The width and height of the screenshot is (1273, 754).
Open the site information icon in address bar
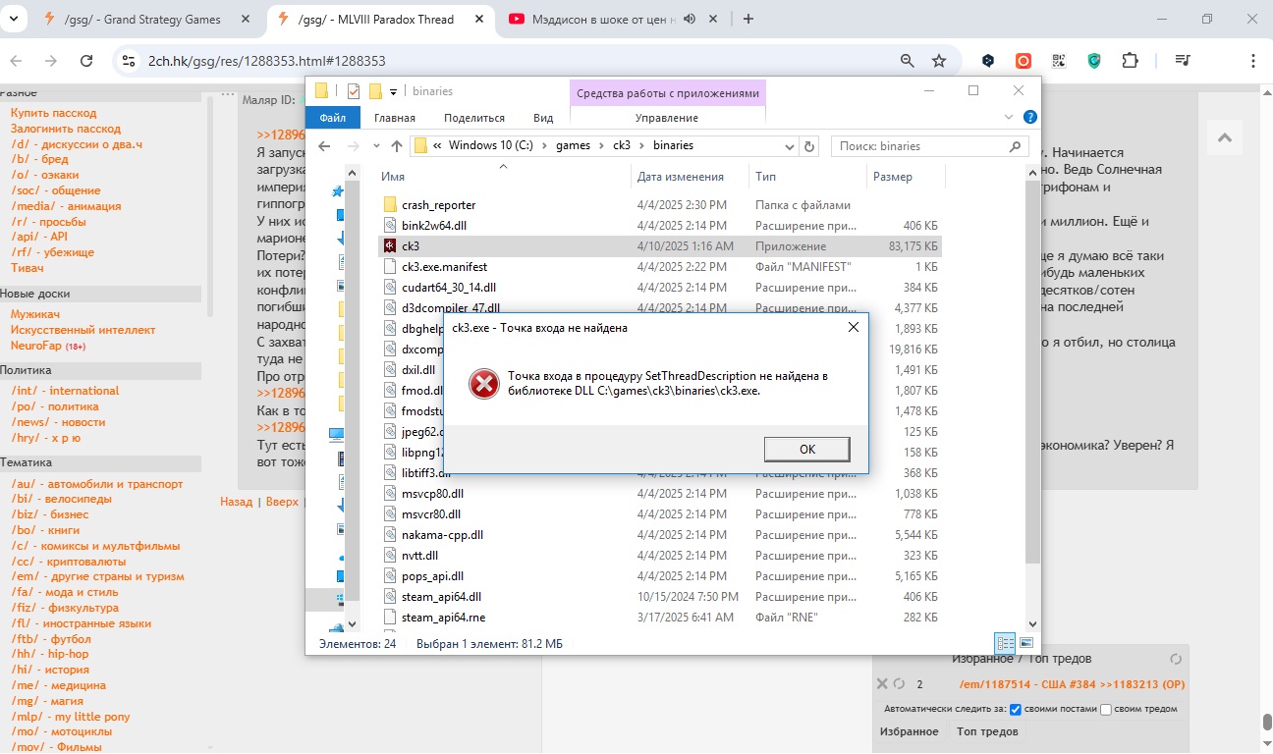[x=128, y=61]
